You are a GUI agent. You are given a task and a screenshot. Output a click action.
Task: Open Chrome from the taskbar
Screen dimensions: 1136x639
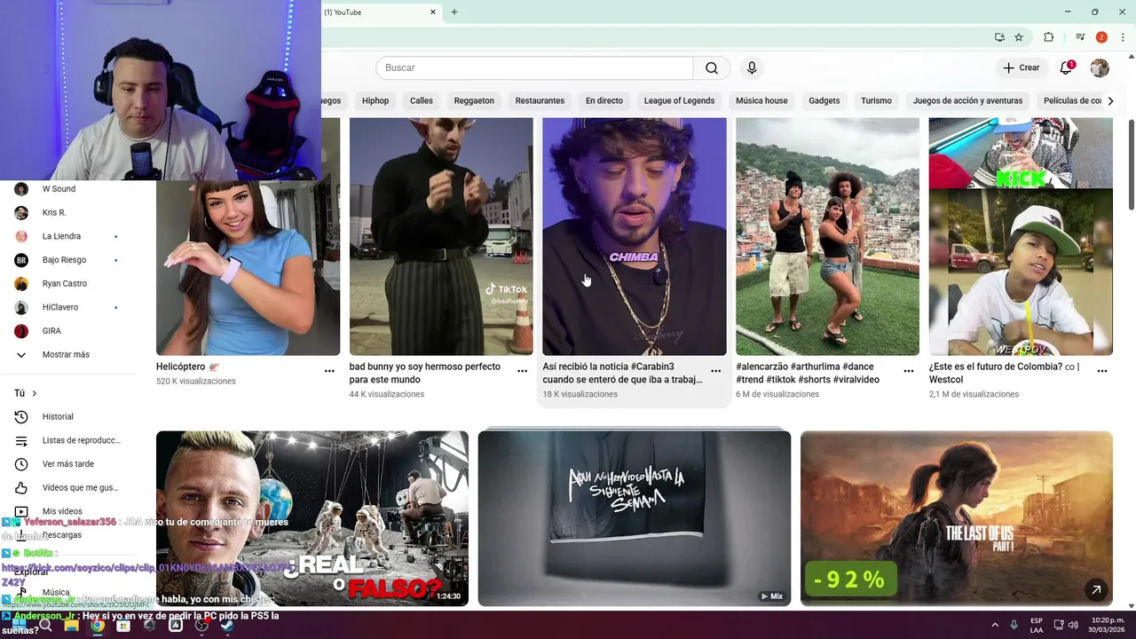click(98, 625)
